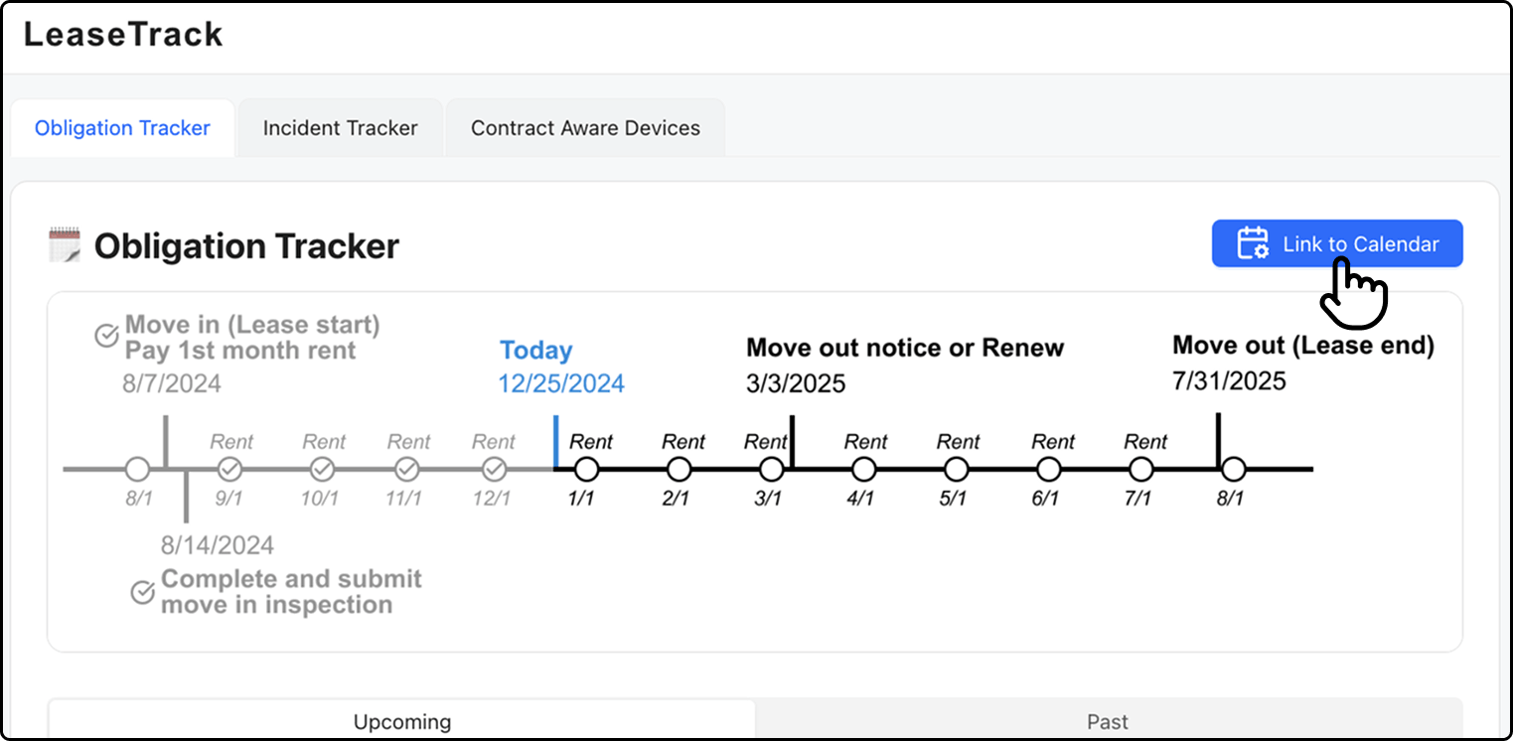Viewport: 1513px width, 741px height.
Task: Mark the 1/1 rent circle
Action: coord(586,469)
